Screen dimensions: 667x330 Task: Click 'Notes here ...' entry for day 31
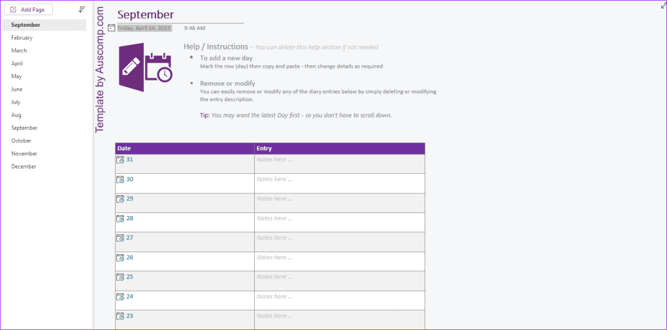[274, 159]
